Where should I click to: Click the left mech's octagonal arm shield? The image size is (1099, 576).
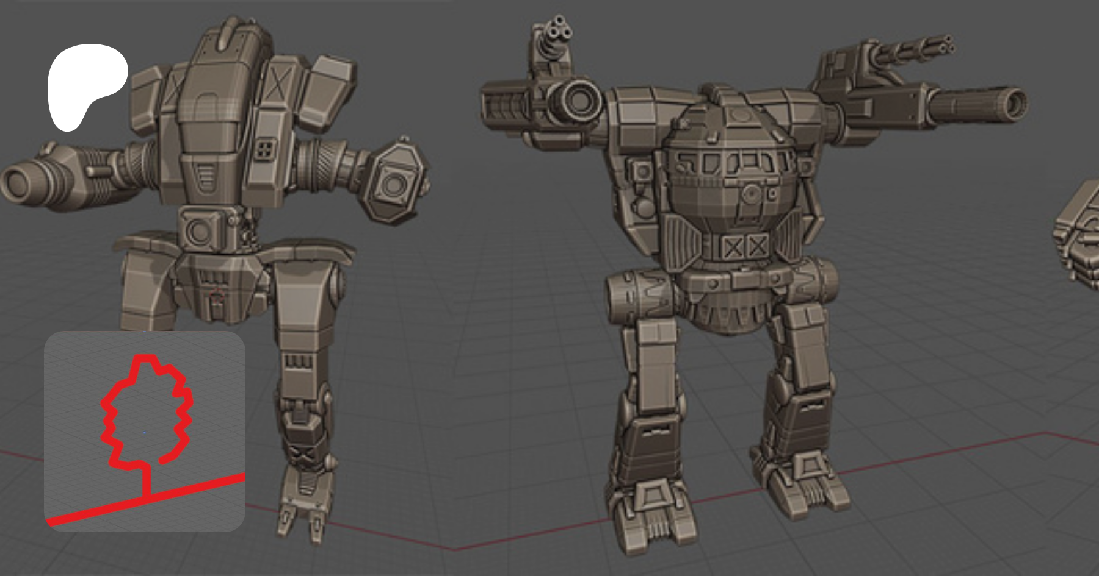click(396, 183)
